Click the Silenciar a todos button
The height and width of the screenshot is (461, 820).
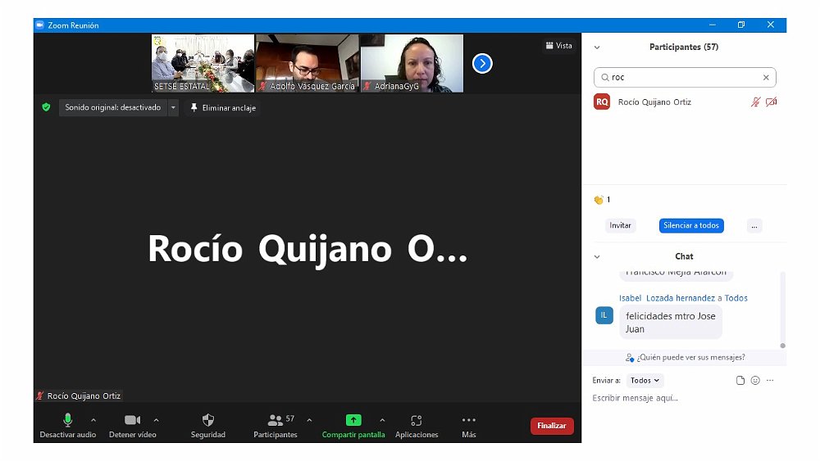[690, 226]
